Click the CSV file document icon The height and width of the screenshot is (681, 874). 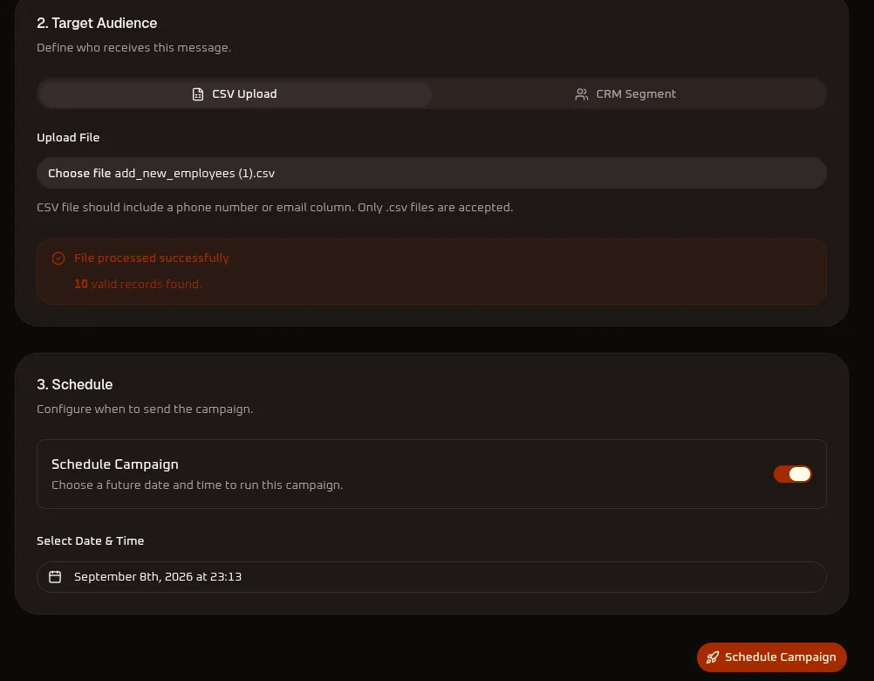[198, 94]
